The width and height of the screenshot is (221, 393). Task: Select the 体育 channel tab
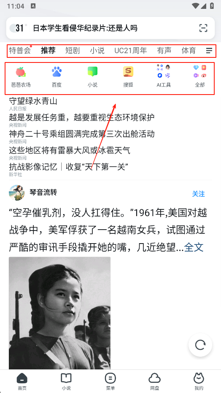tap(189, 50)
